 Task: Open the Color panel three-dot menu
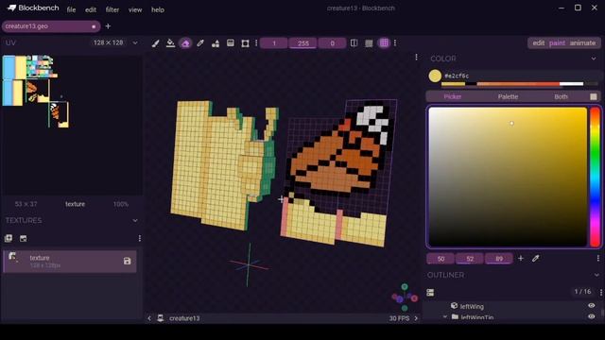pyautogui.click(x=598, y=258)
